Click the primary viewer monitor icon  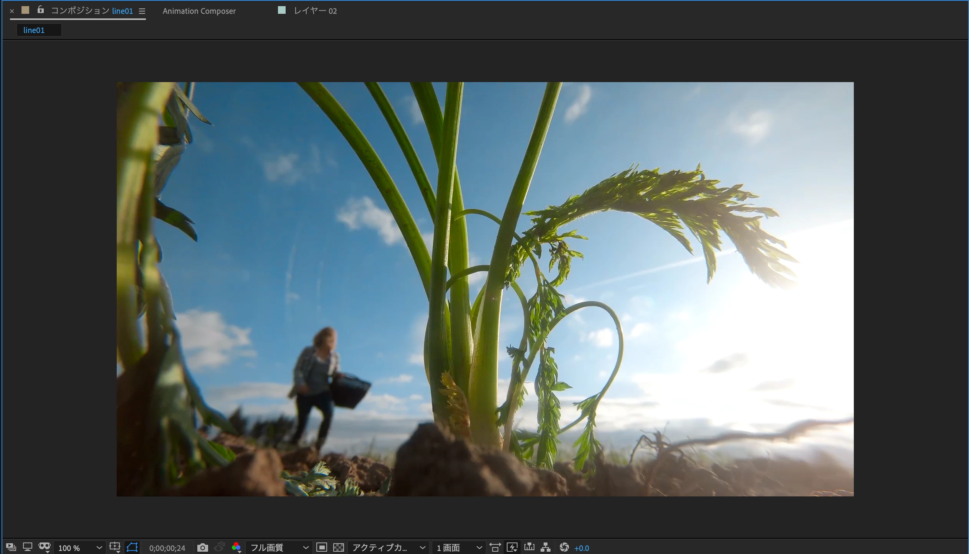pos(27,547)
